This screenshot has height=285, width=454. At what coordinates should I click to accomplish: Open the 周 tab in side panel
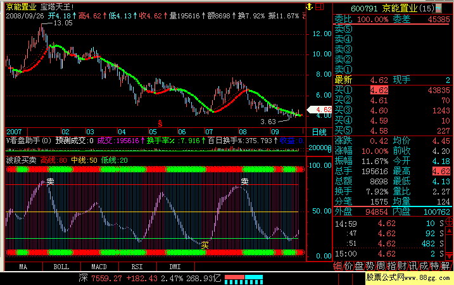pyautogui.click(x=381, y=266)
